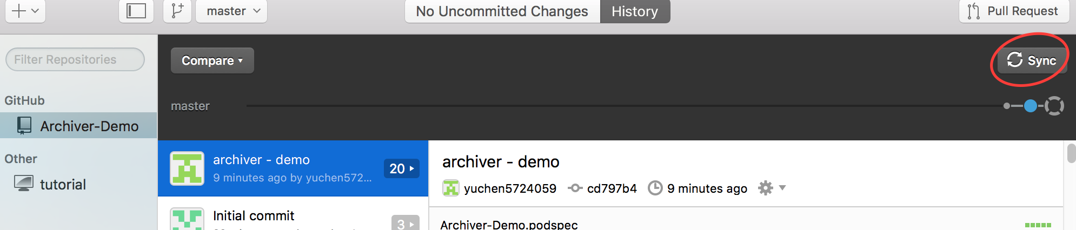This screenshot has height=230, width=1076.
Task: Click the blue commit dot on timeline
Action: 1031,106
